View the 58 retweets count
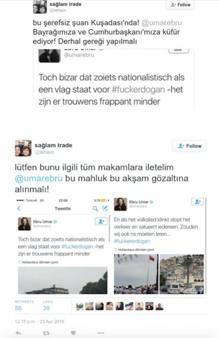219x338 pixels. click(18, 308)
